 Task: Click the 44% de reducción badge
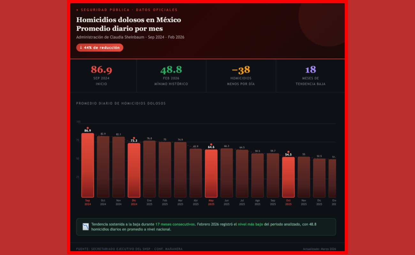tap(100, 47)
